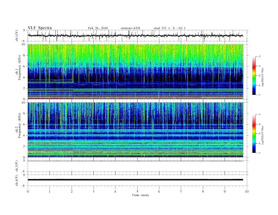
Task: Click tick label '10' on Time axis
Action: click(247, 191)
